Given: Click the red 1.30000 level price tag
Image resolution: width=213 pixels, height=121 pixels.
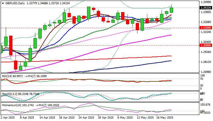Looking at the screenshot, I should pos(206,45).
